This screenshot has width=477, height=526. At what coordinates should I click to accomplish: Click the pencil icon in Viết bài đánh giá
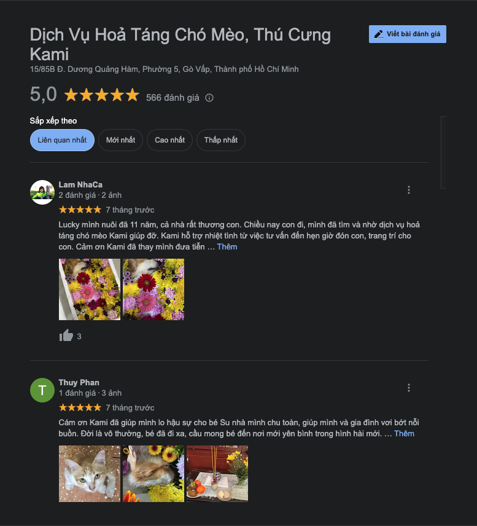(x=379, y=34)
